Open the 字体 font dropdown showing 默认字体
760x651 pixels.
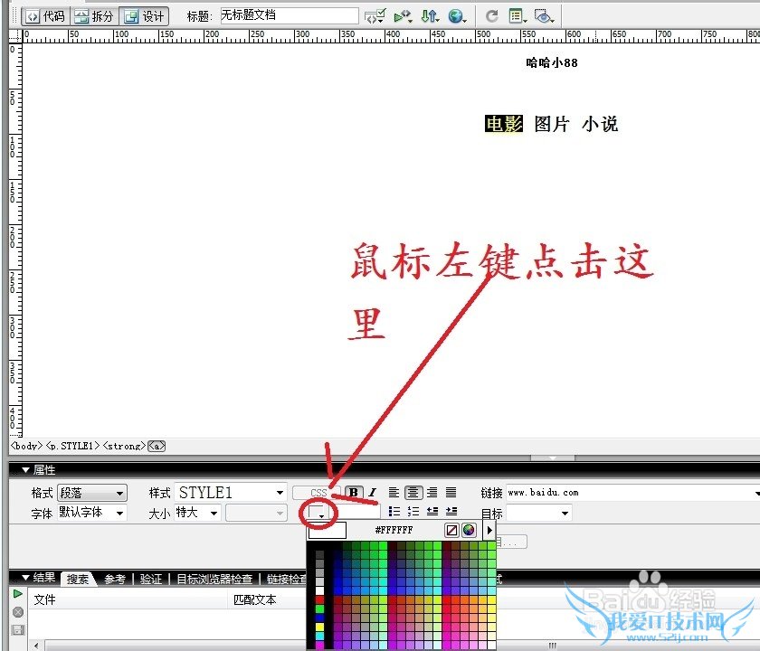(92, 513)
